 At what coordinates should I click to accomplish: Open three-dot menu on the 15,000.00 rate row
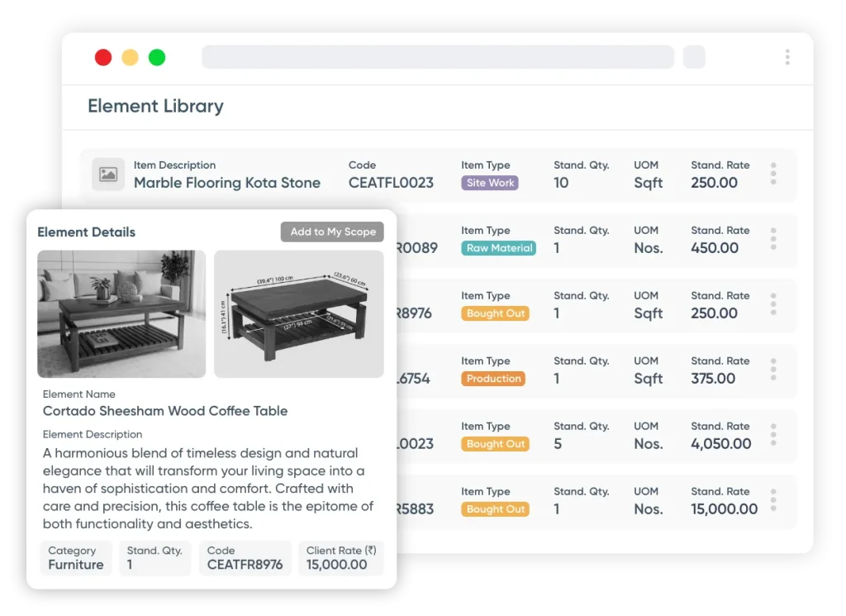tap(773, 501)
